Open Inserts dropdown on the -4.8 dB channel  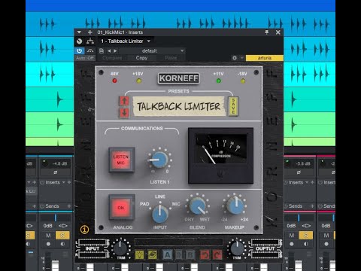click(x=64, y=182)
